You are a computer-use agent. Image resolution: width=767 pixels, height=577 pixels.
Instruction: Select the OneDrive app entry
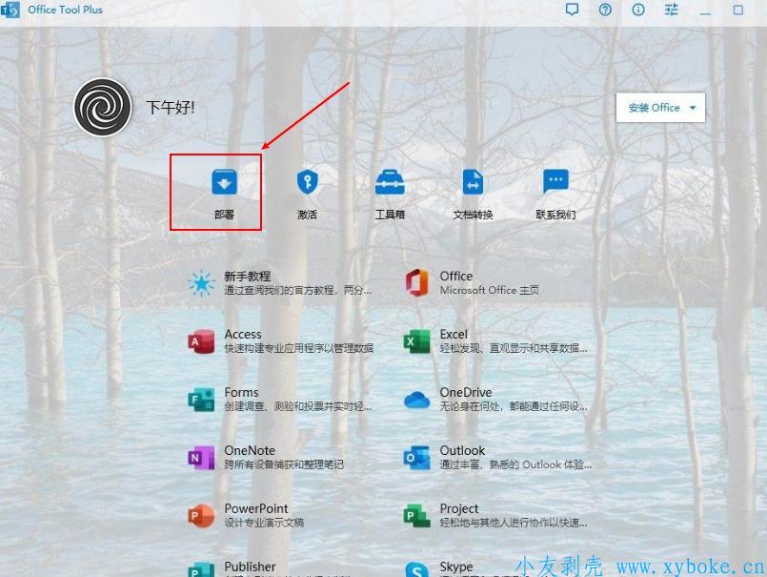tap(495, 399)
